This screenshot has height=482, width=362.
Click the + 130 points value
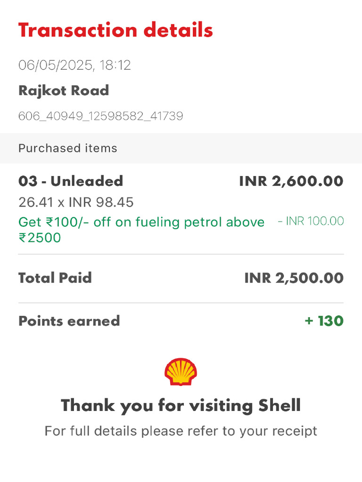(x=324, y=321)
